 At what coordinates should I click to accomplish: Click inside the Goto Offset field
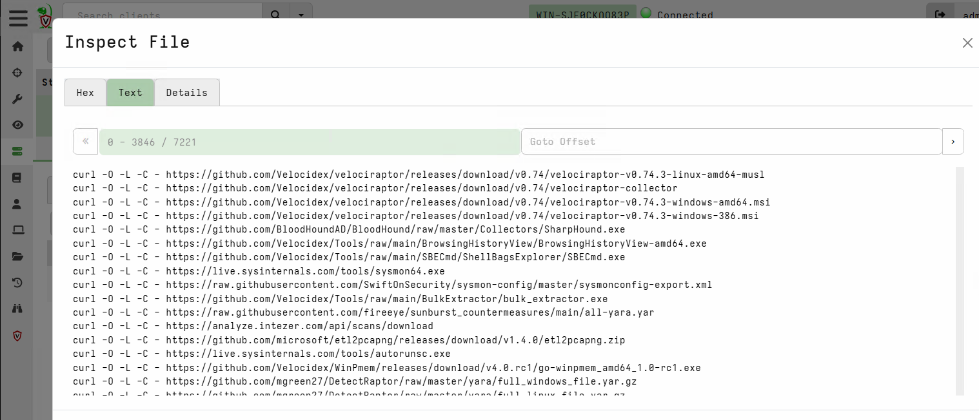pos(731,141)
